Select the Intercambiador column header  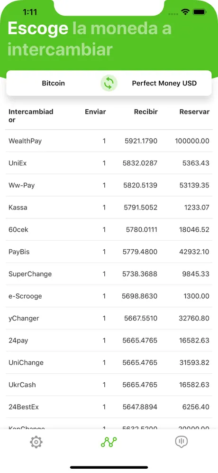(31, 116)
